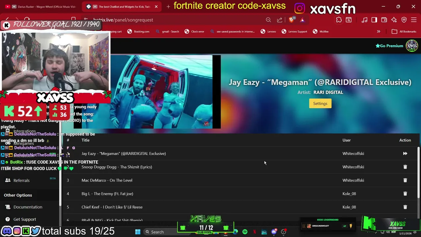Open the Brave Playlist music note icon
This screenshot has width=421, height=237.
tap(364, 20)
